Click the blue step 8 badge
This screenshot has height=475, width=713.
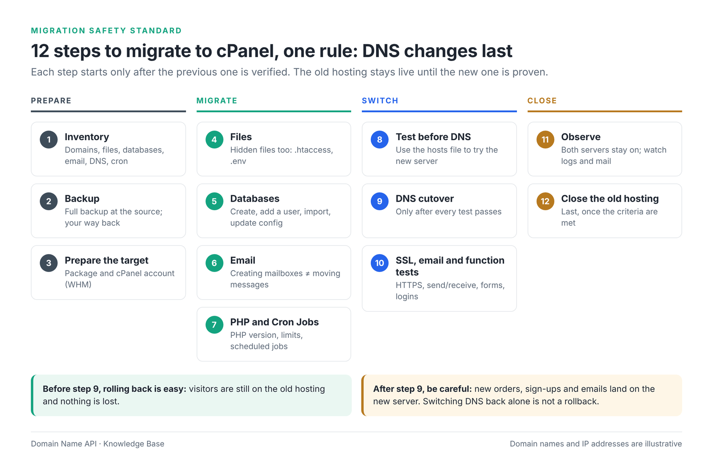(380, 139)
